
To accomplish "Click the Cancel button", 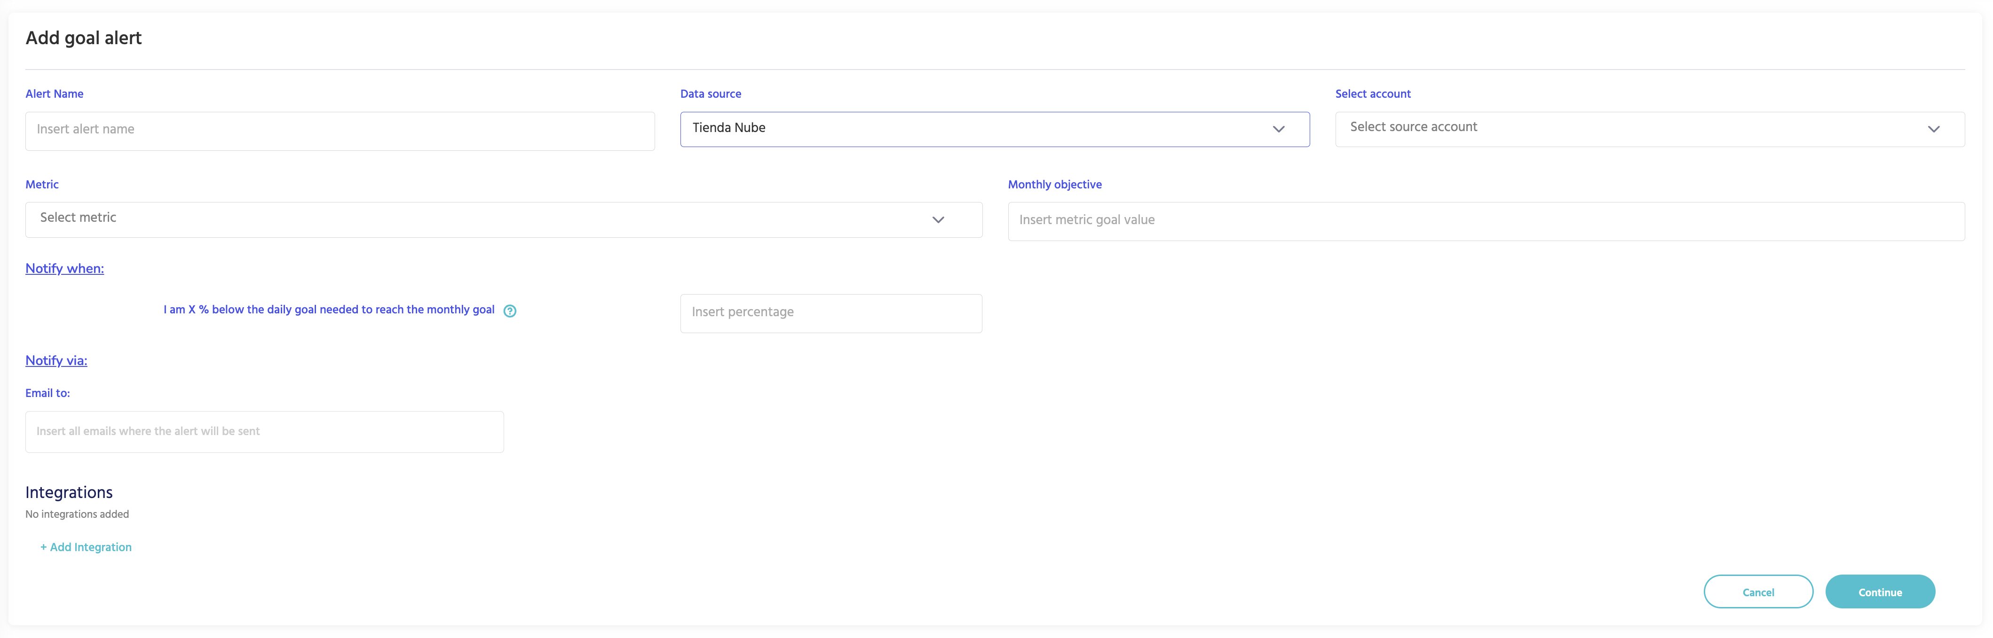I will (1758, 591).
